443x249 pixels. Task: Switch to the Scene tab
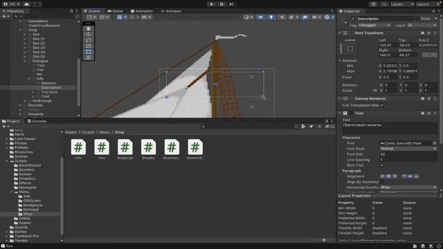91,11
